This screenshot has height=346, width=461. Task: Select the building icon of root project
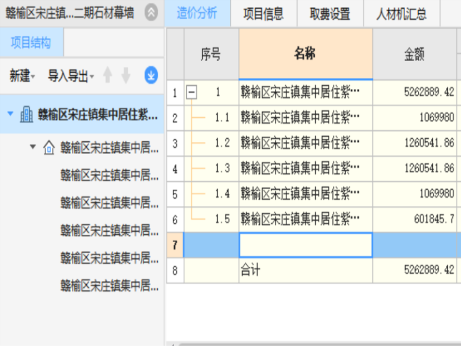pyautogui.click(x=27, y=114)
